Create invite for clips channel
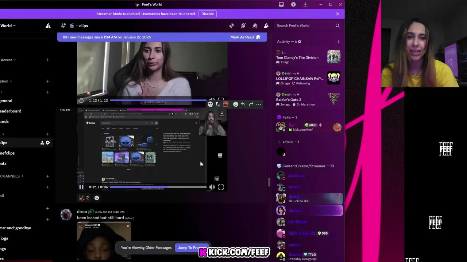The width and height of the screenshot is (467, 262). (x=42, y=143)
